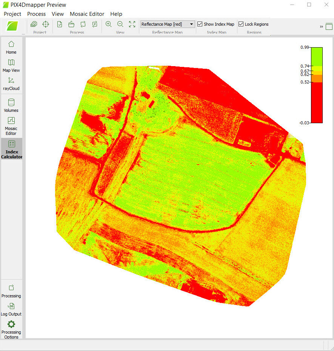334x351 pixels.
Task: Open the Volumes panel
Action: tap(11, 105)
